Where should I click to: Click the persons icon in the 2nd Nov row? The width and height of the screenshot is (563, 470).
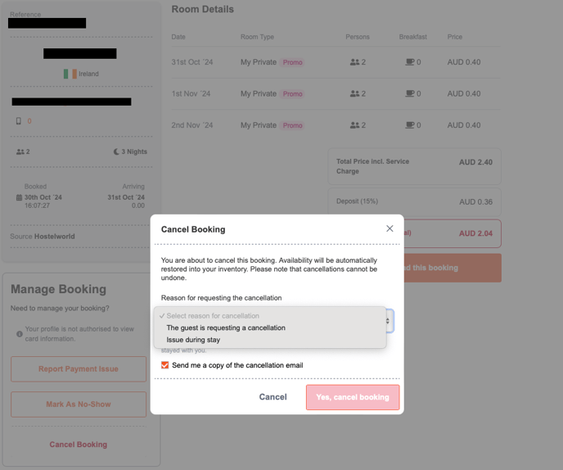point(354,125)
